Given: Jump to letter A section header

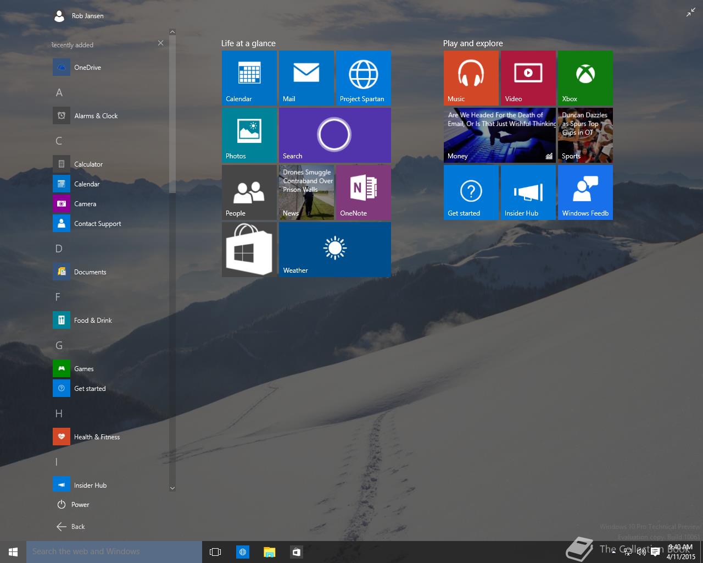Looking at the screenshot, I should pyautogui.click(x=59, y=93).
